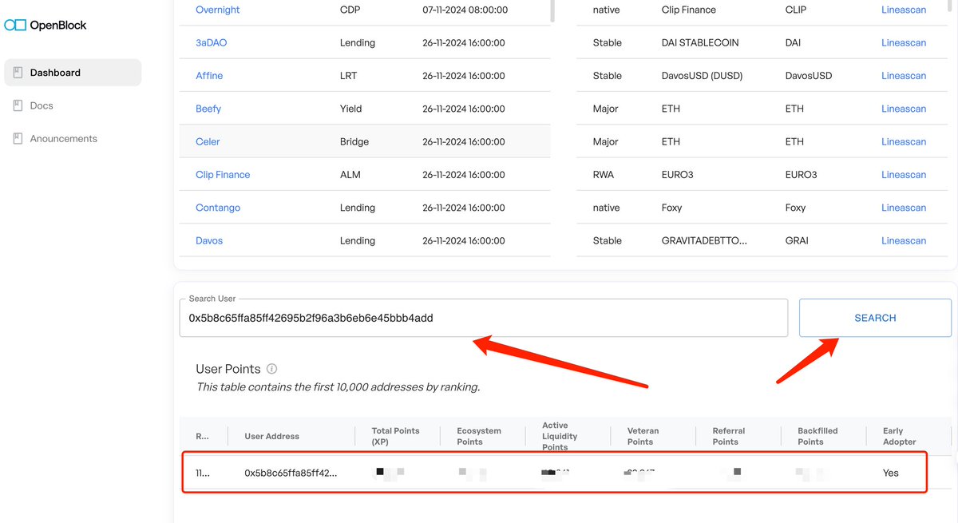Viewport: 958px width, 523px height.
Task: Sort by Active Liquidity Points column
Action: tap(560, 436)
